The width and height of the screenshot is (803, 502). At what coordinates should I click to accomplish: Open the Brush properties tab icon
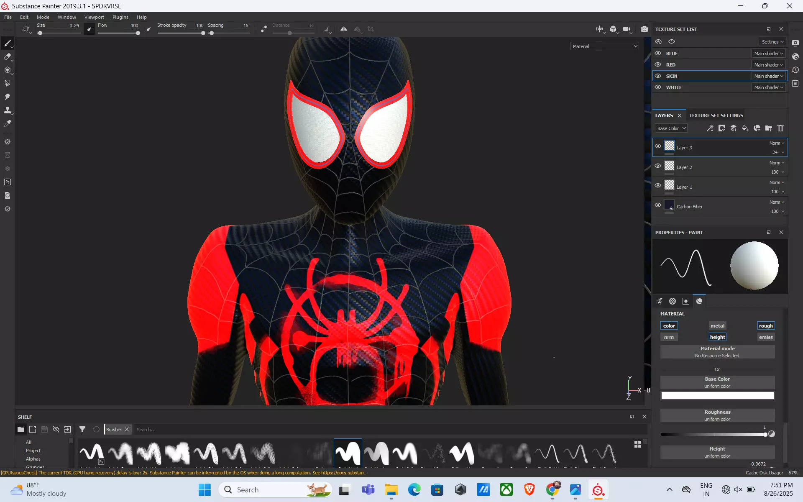(660, 301)
